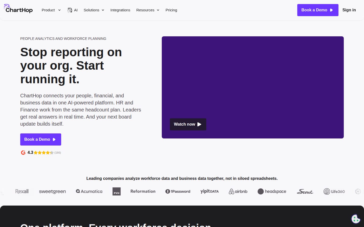Expand the Solutions dropdown menu
This screenshot has width=364, height=227.
click(94, 10)
